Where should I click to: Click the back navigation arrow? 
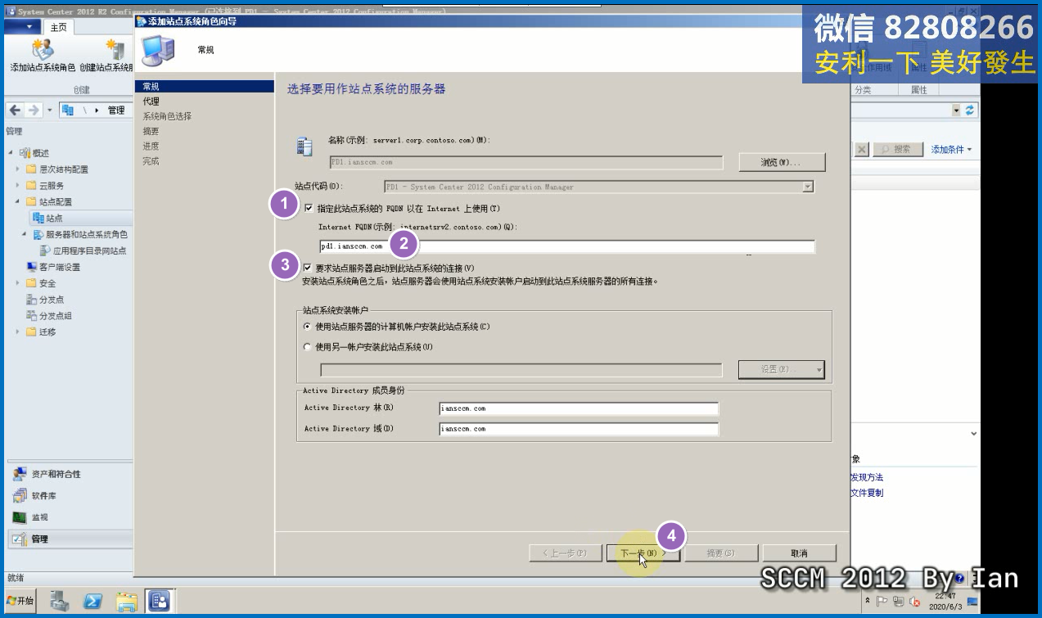[15, 110]
